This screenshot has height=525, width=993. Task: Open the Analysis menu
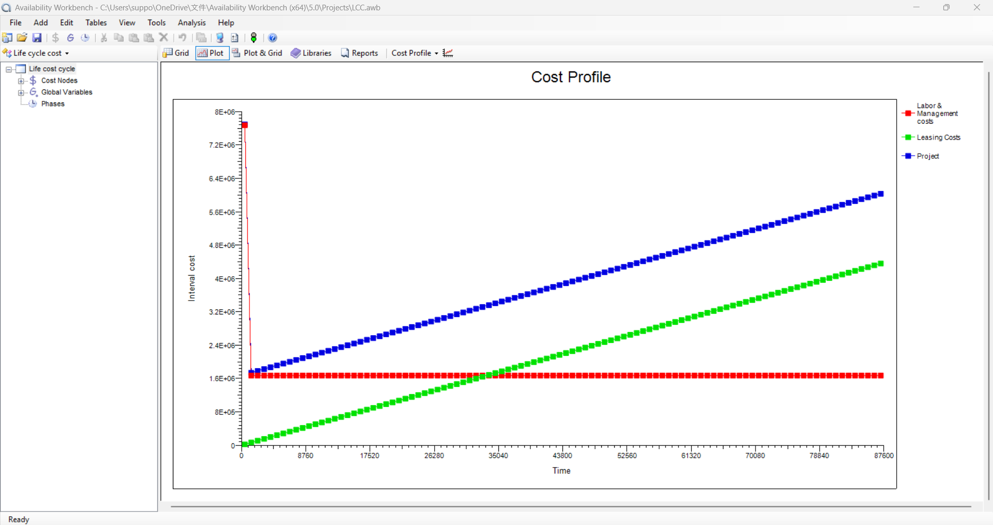(x=191, y=23)
